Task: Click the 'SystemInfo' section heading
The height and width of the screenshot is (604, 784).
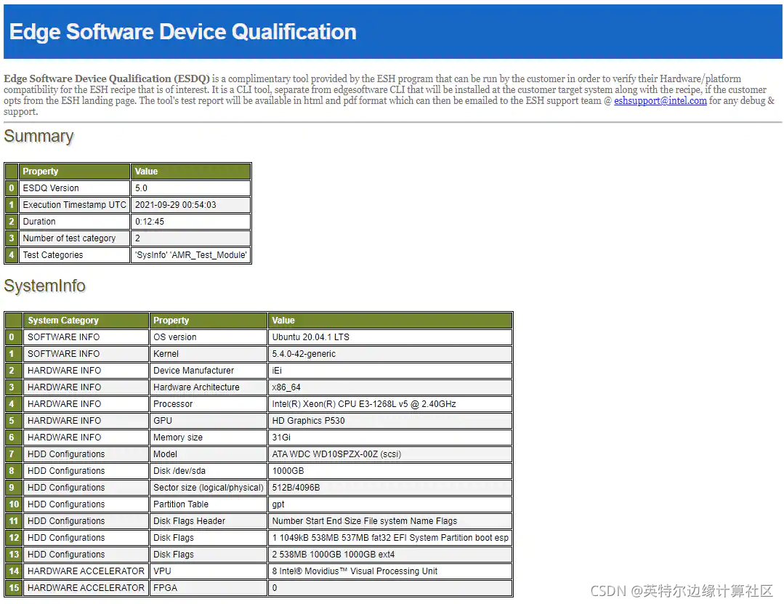Action: point(44,286)
